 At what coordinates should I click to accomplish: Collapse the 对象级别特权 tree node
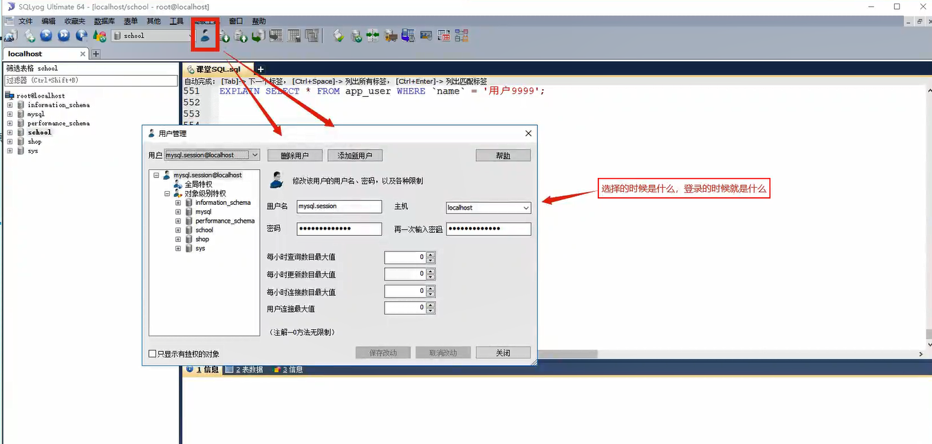(167, 194)
